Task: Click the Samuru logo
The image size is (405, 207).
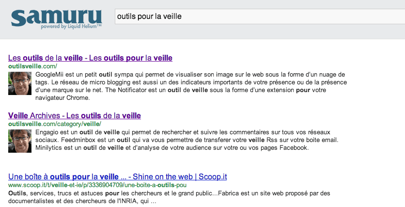Action: click(x=56, y=18)
